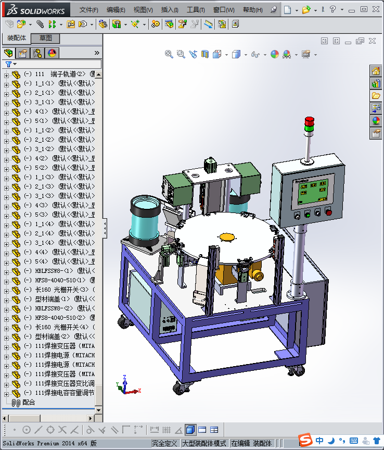
Task: Expand the 型材端盖<1> tree node
Action: click(6, 300)
